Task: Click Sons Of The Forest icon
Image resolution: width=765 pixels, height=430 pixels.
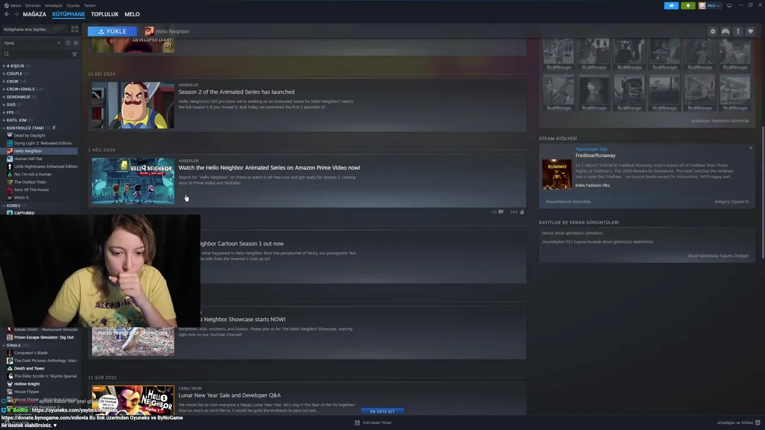Action: pos(10,190)
